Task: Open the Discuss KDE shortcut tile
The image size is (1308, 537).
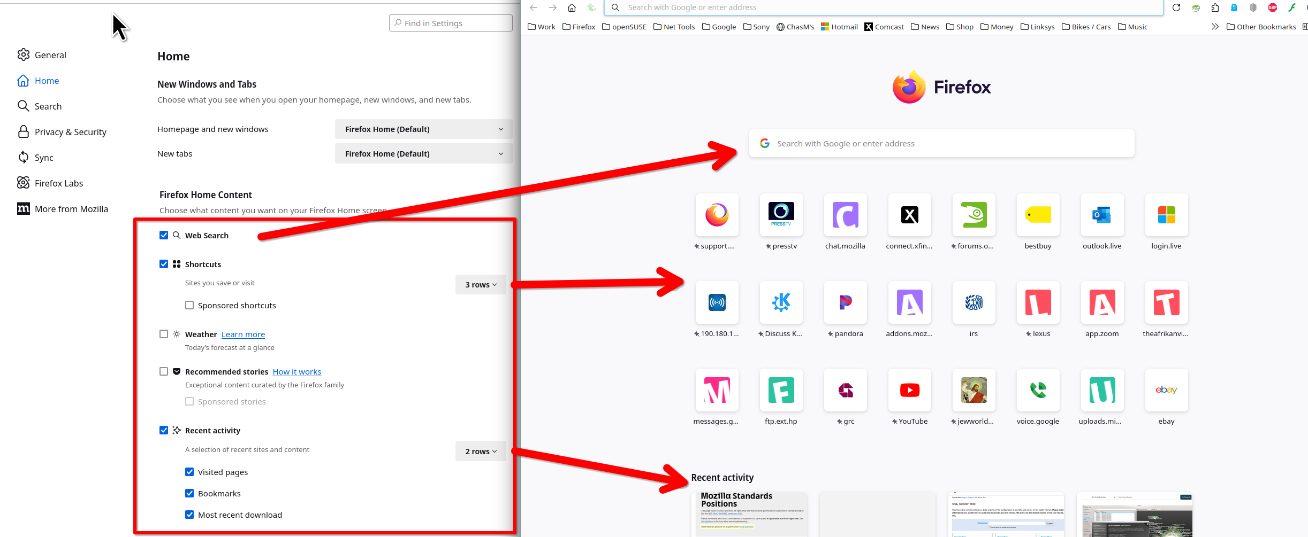Action: pos(781,302)
